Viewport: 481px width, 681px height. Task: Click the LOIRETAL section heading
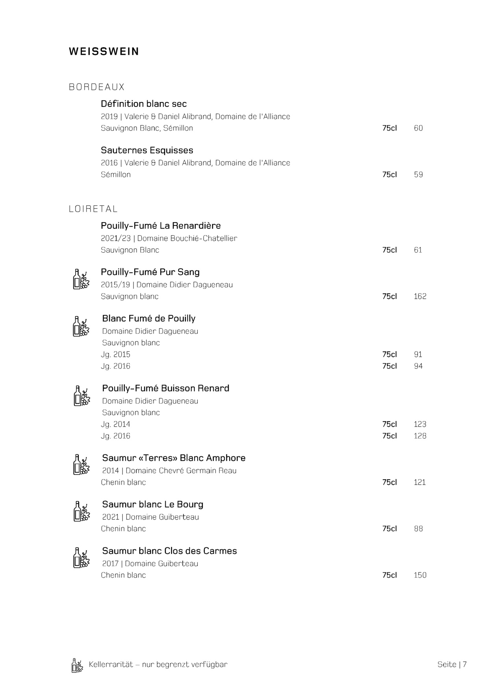[93, 209]
